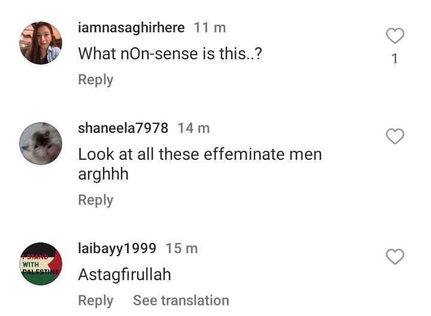
Task: Reply to laibayy1999's Astagfirullah comment
Action: (x=96, y=300)
